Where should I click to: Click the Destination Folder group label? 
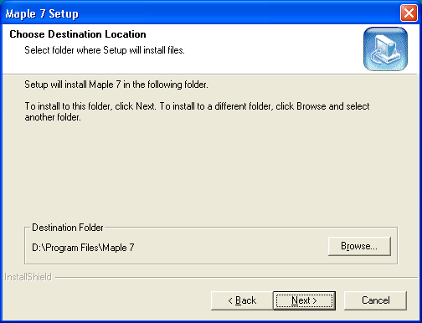tap(68, 228)
